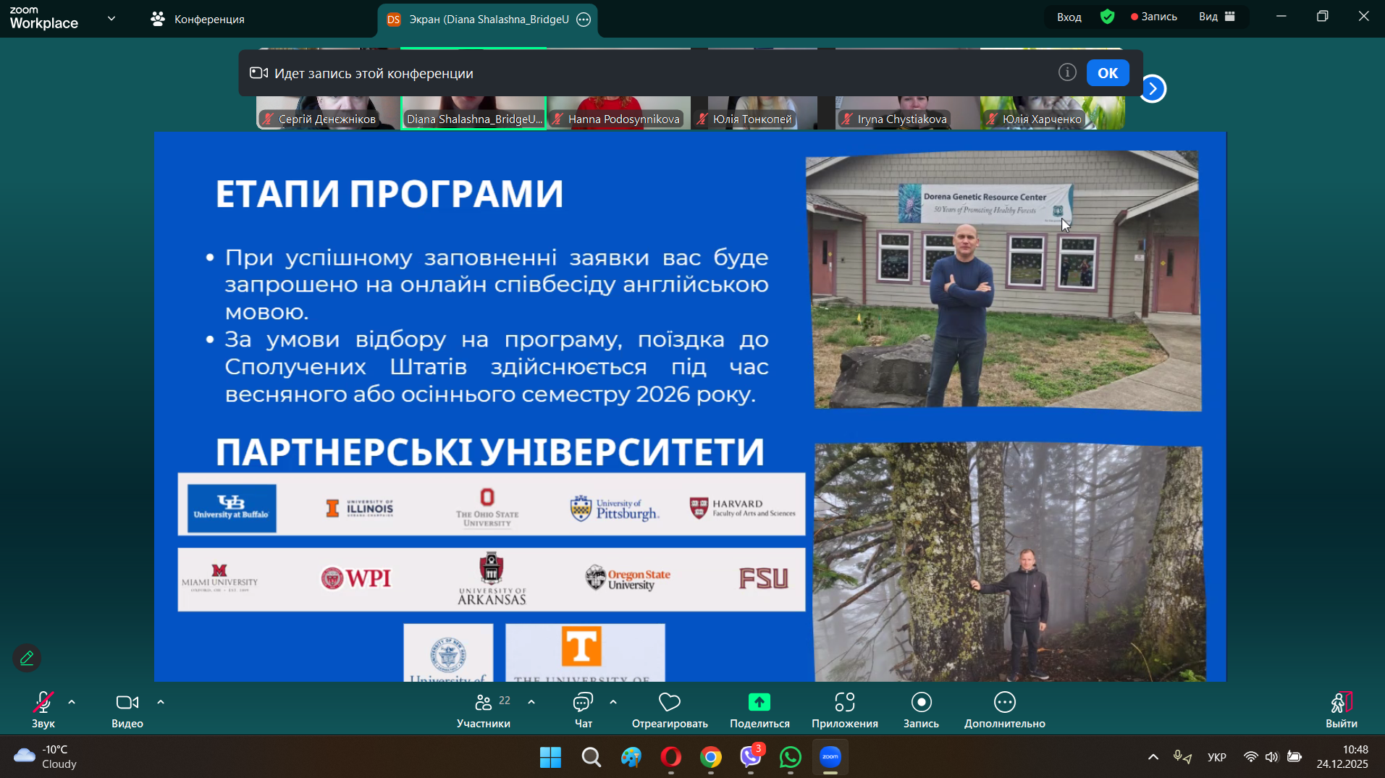Toggle recording with the Запись button
The height and width of the screenshot is (778, 1385).
(921, 703)
